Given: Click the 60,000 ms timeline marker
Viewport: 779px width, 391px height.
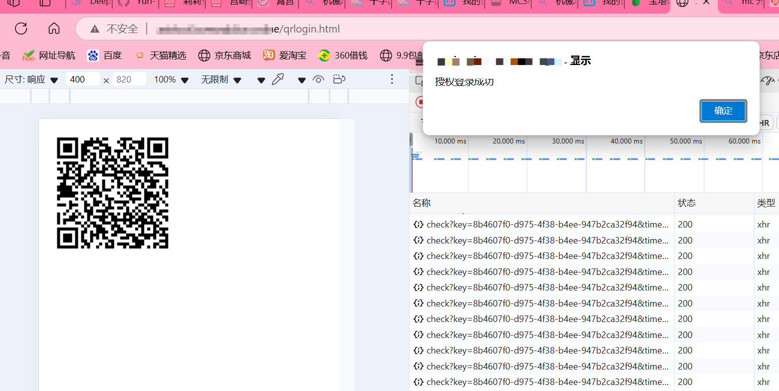Looking at the screenshot, I should [744, 141].
